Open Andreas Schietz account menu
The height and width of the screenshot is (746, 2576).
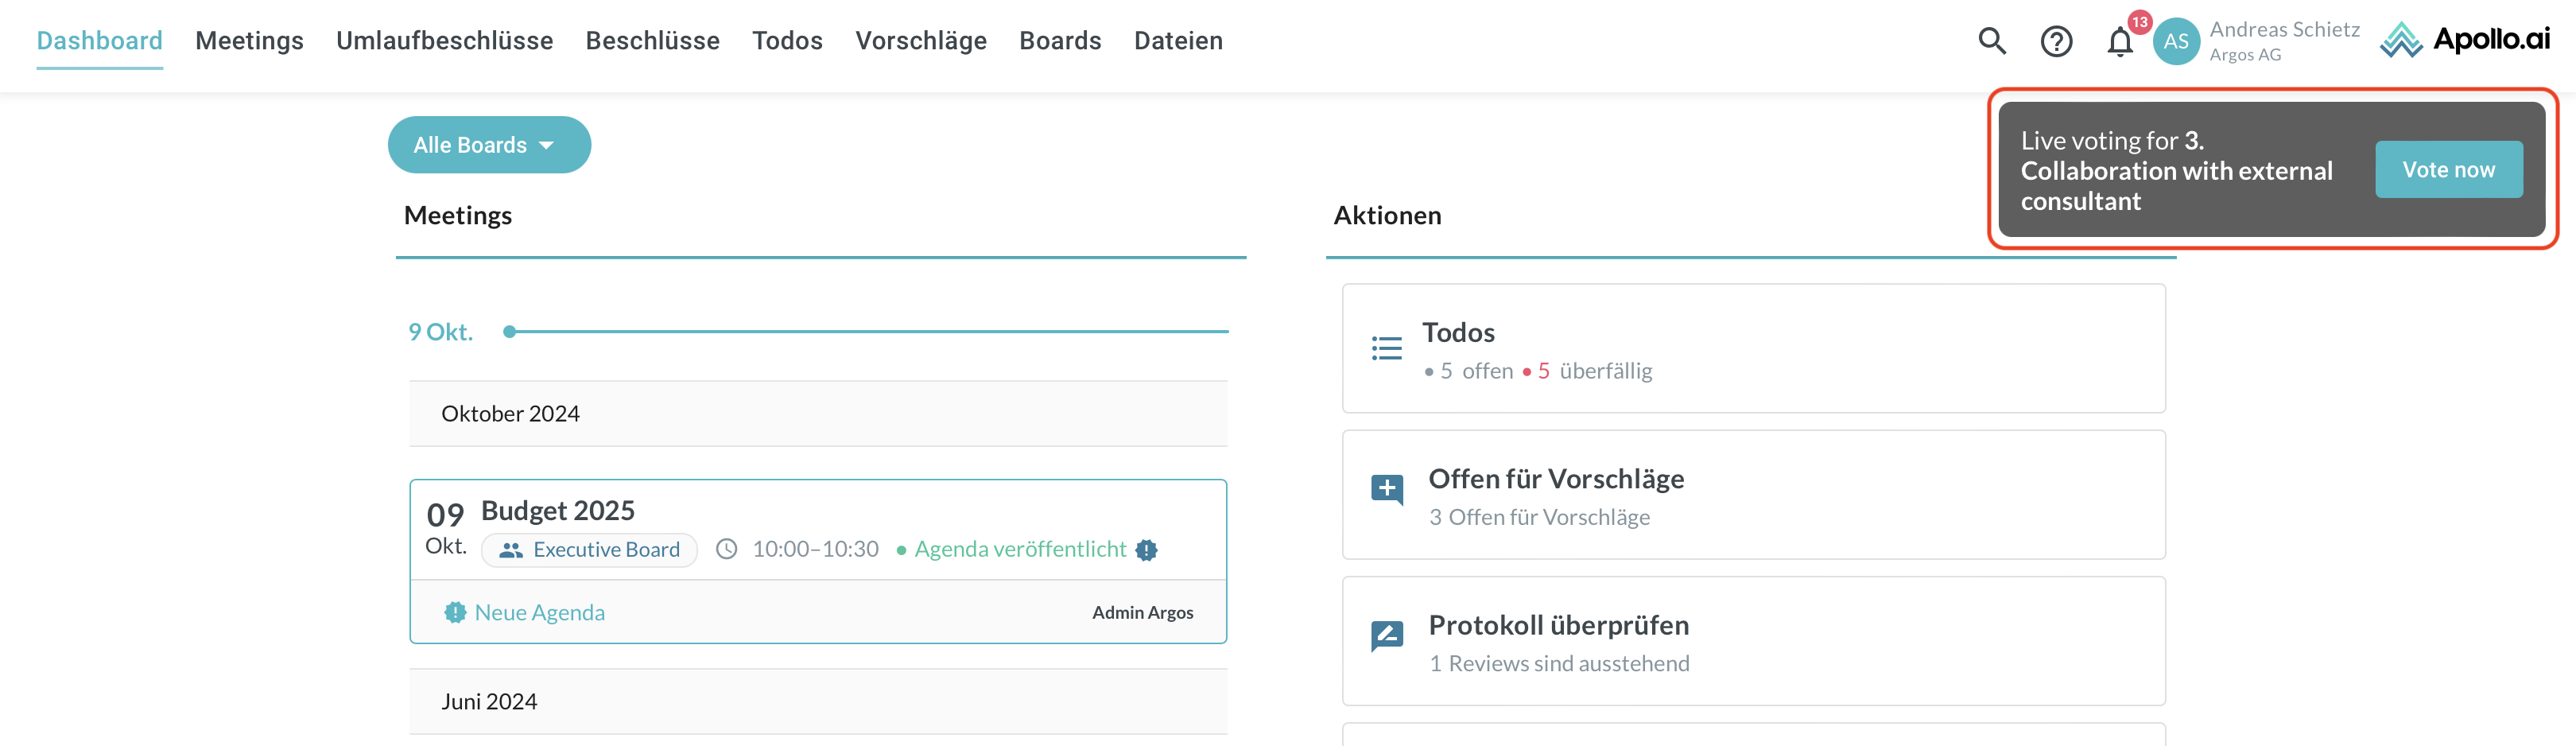tap(2283, 41)
